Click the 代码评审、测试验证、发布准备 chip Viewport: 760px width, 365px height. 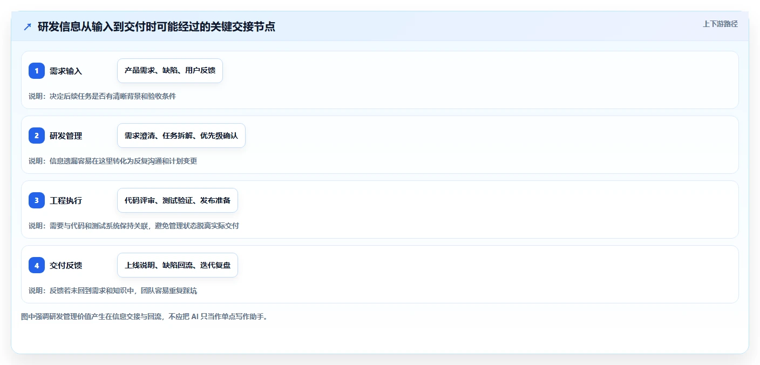(178, 200)
